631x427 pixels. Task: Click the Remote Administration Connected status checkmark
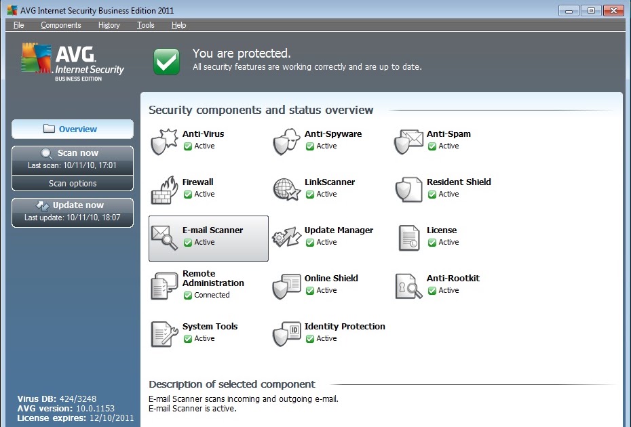click(187, 296)
